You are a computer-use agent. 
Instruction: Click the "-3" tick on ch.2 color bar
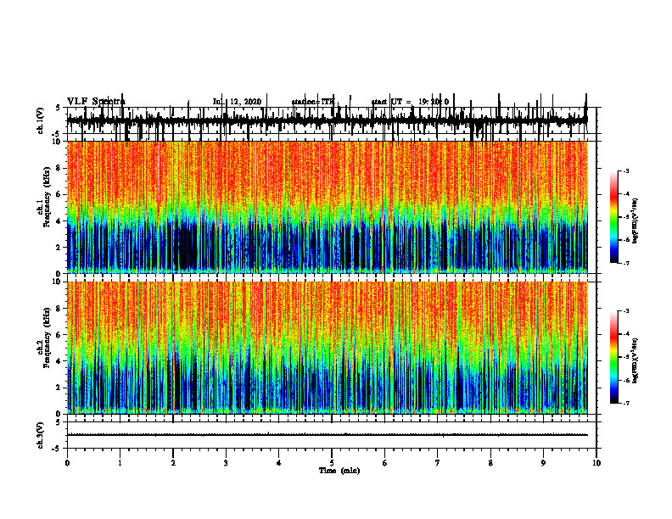pos(625,311)
